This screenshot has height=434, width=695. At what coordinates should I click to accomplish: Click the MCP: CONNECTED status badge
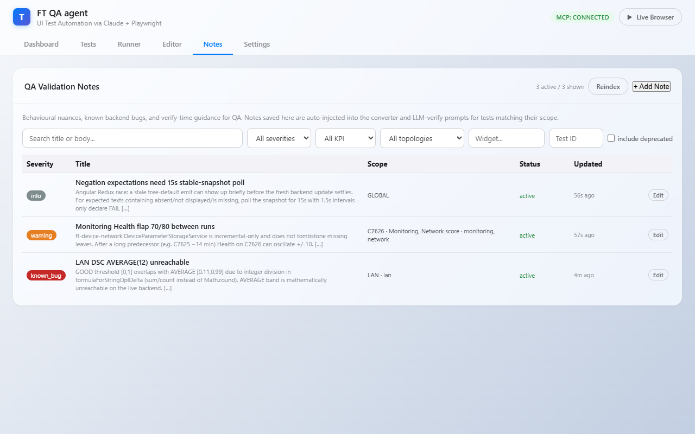[x=583, y=17]
